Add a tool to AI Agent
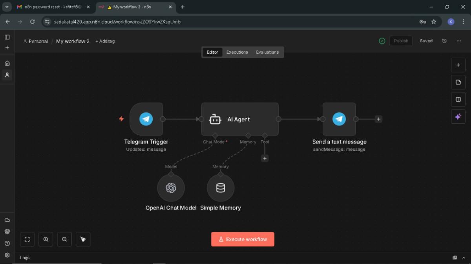Image resolution: width=471 pixels, height=264 pixels. pyautogui.click(x=265, y=158)
